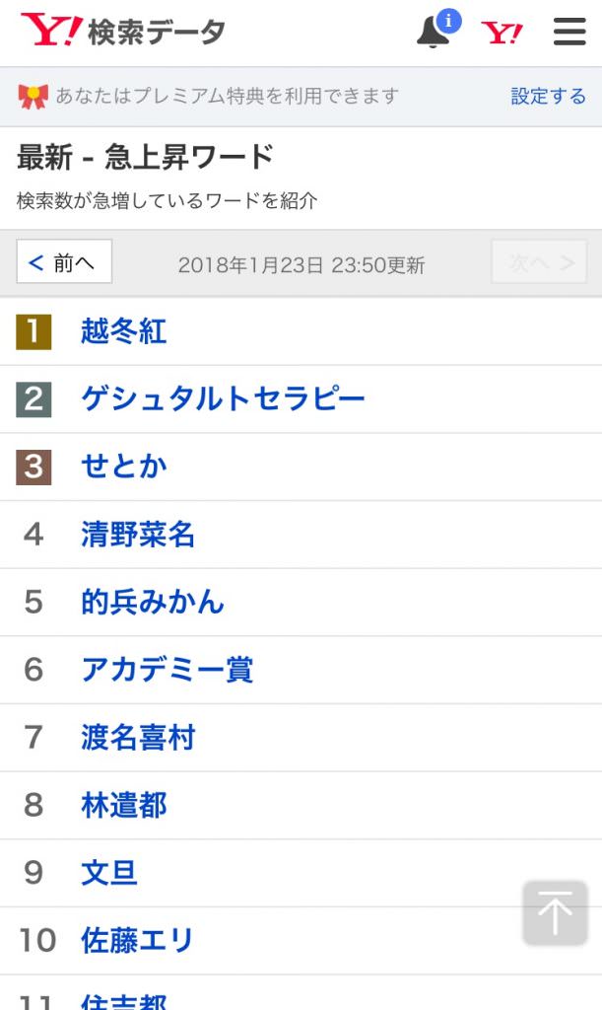Open the 的兵みかん entry
This screenshot has height=1010, width=602.
click(x=153, y=602)
